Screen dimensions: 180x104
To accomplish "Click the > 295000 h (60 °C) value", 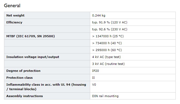I will click(x=107, y=50).
